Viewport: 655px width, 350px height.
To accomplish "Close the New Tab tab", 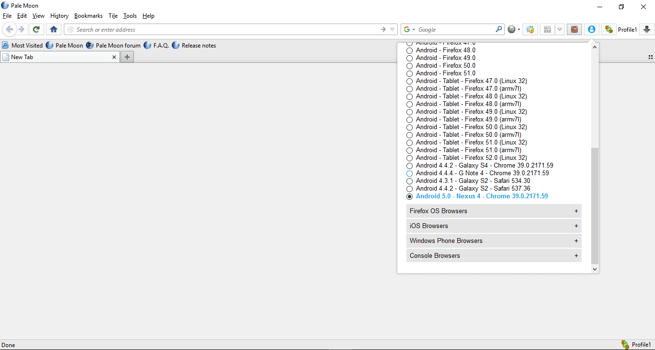I will pyautogui.click(x=114, y=57).
